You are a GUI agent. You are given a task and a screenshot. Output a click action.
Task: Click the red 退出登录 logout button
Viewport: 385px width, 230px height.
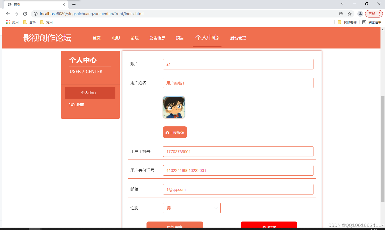coord(269,226)
